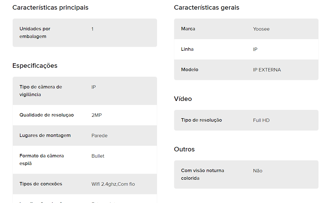Select the Formato da câmera espiã label
332x203 pixels.
(42, 160)
